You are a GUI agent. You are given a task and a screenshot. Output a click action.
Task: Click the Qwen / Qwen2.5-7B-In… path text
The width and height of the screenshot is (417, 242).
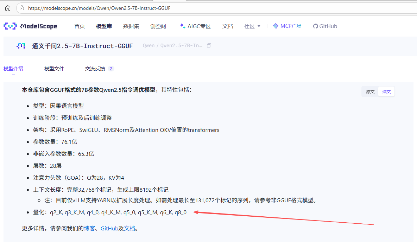[x=172, y=45]
